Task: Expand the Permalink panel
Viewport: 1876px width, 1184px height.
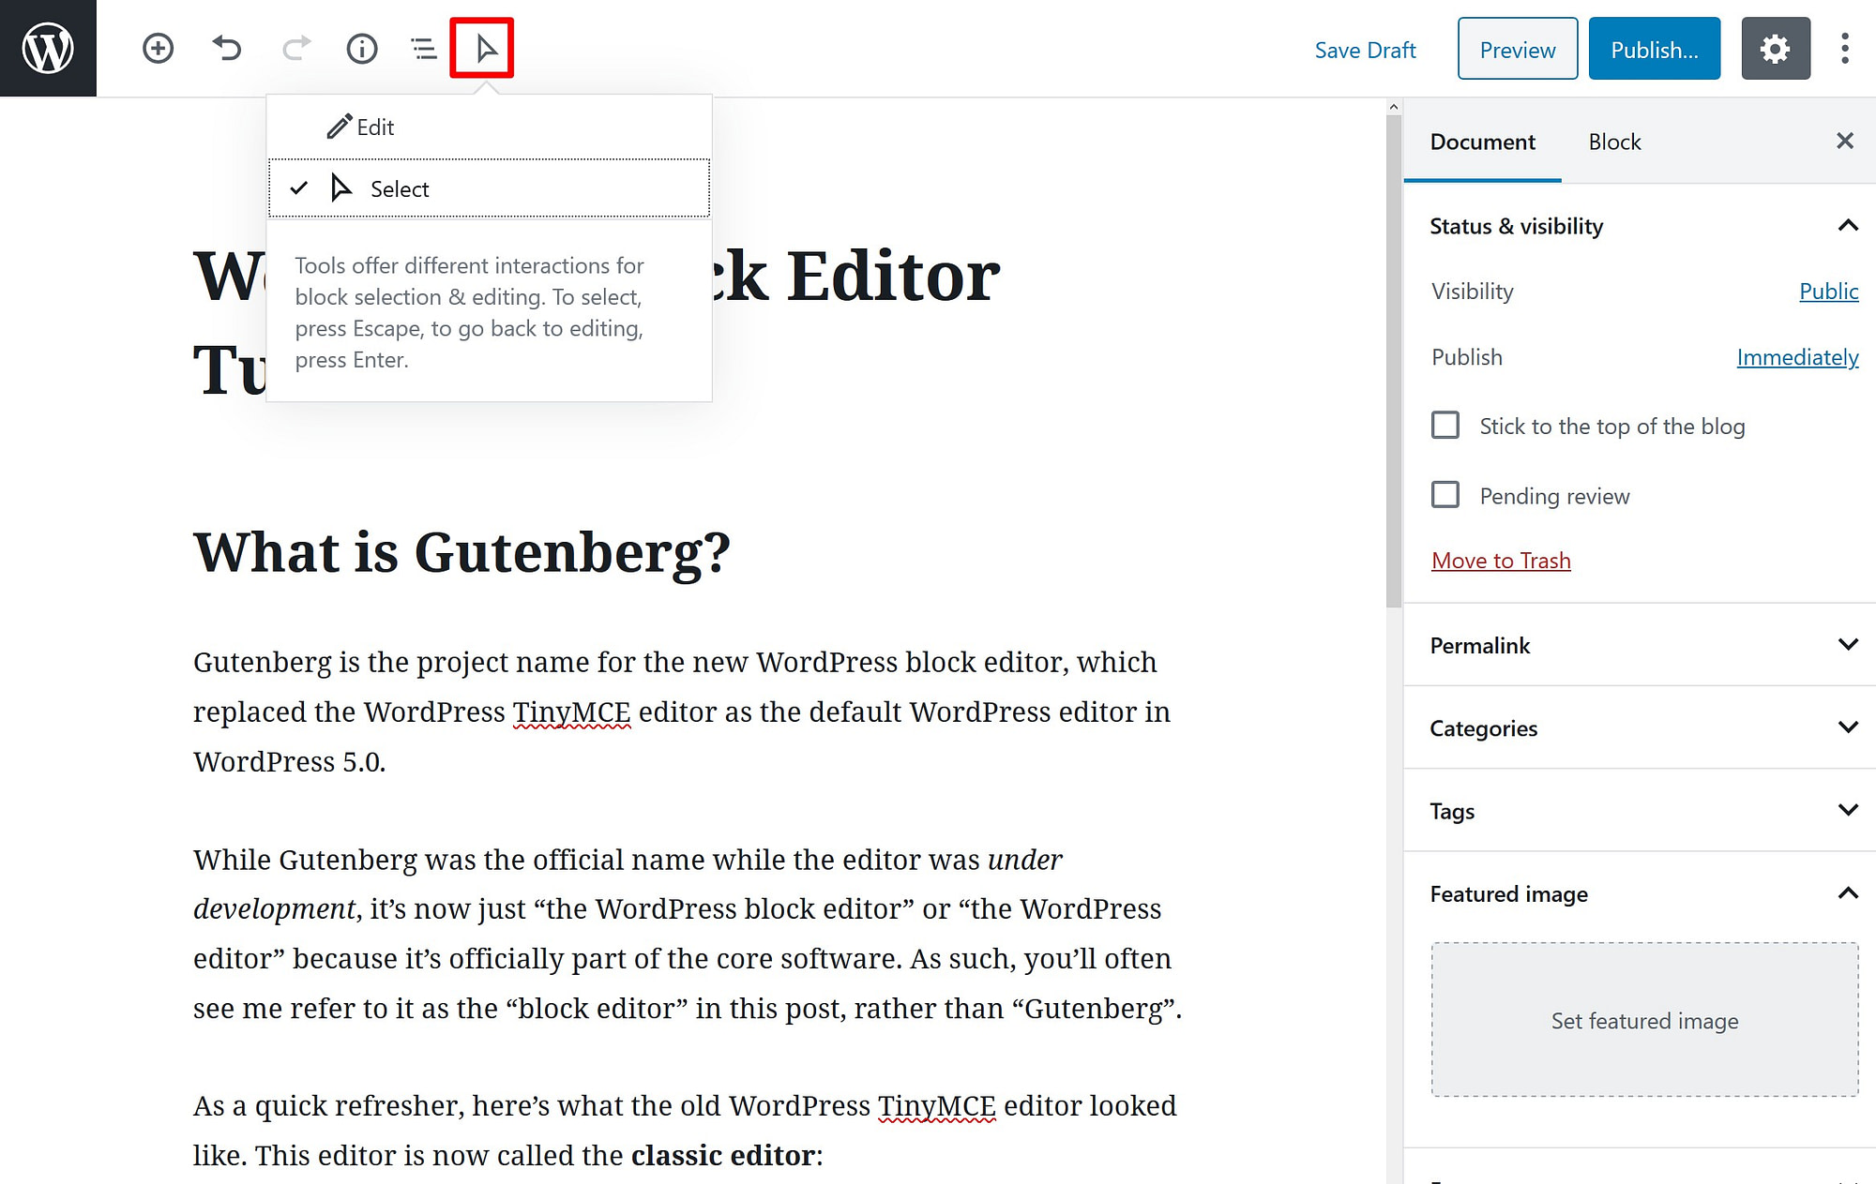Action: (x=1640, y=645)
